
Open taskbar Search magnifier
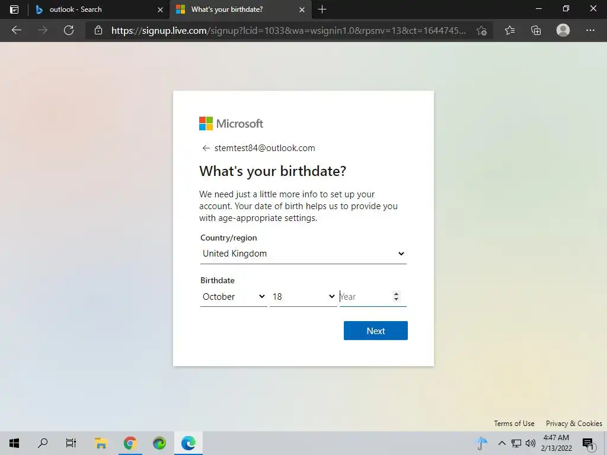tap(43, 443)
